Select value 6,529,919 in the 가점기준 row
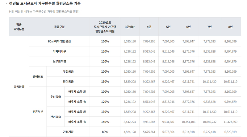 pyautogui.click(x=230, y=132)
